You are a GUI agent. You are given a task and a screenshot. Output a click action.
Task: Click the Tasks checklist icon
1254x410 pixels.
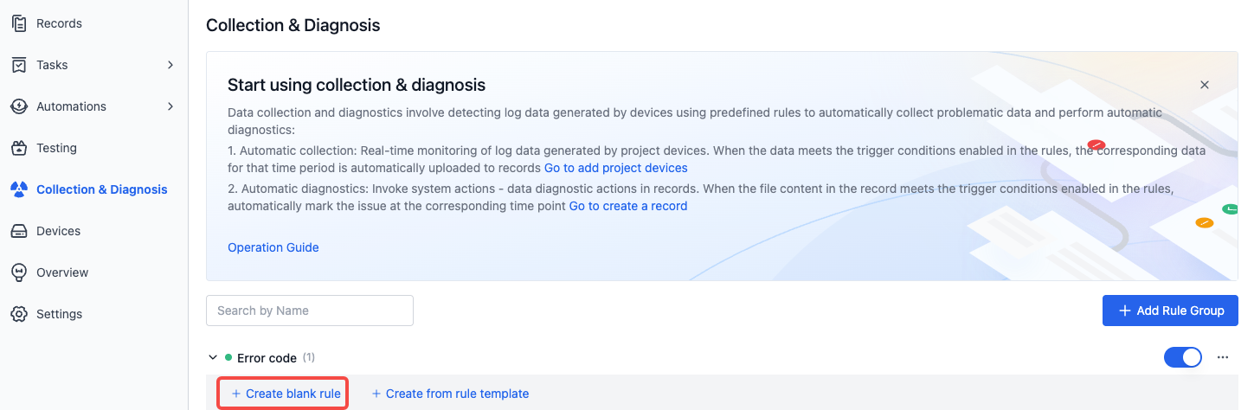tap(19, 65)
